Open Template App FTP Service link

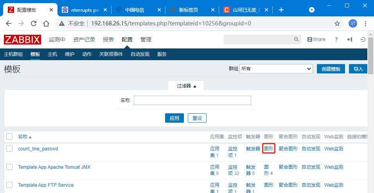coord(46,185)
